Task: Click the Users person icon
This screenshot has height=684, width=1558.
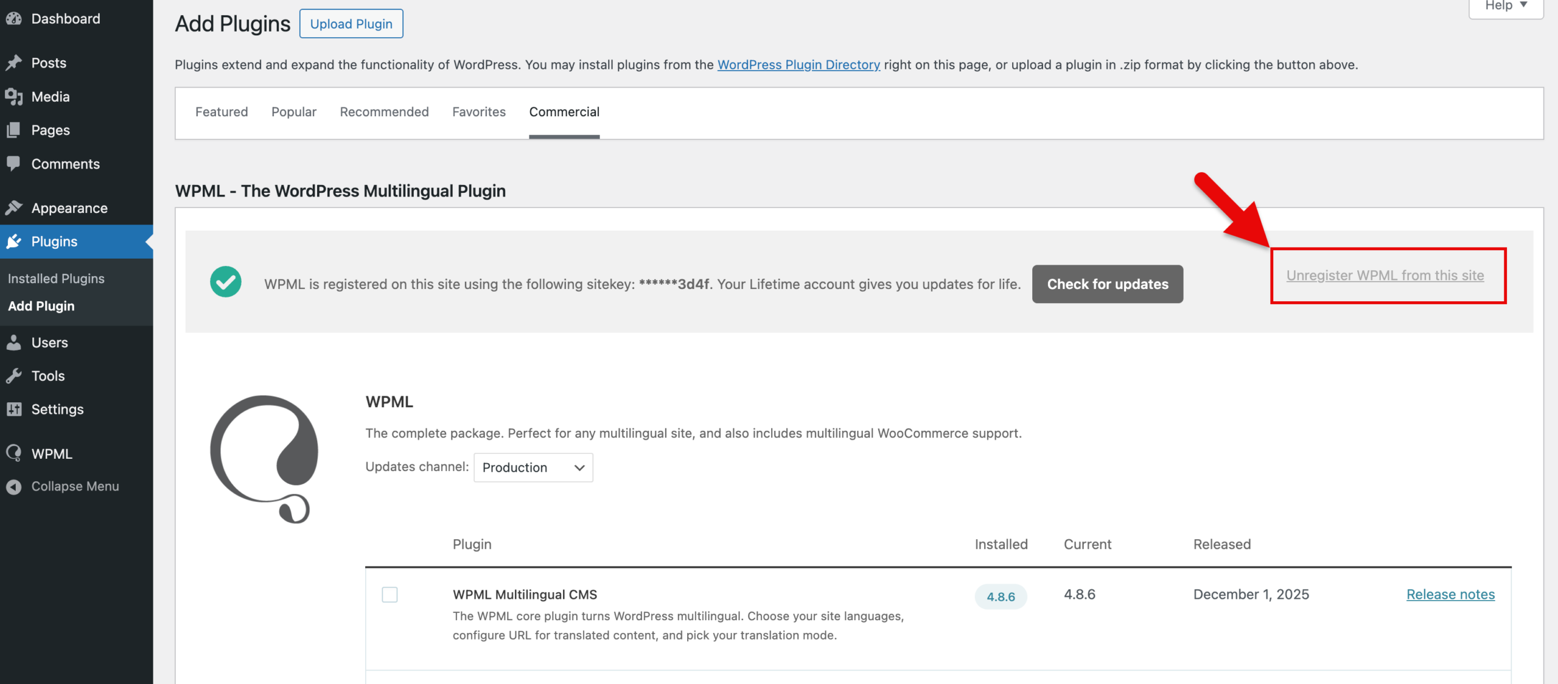Action: coord(13,343)
